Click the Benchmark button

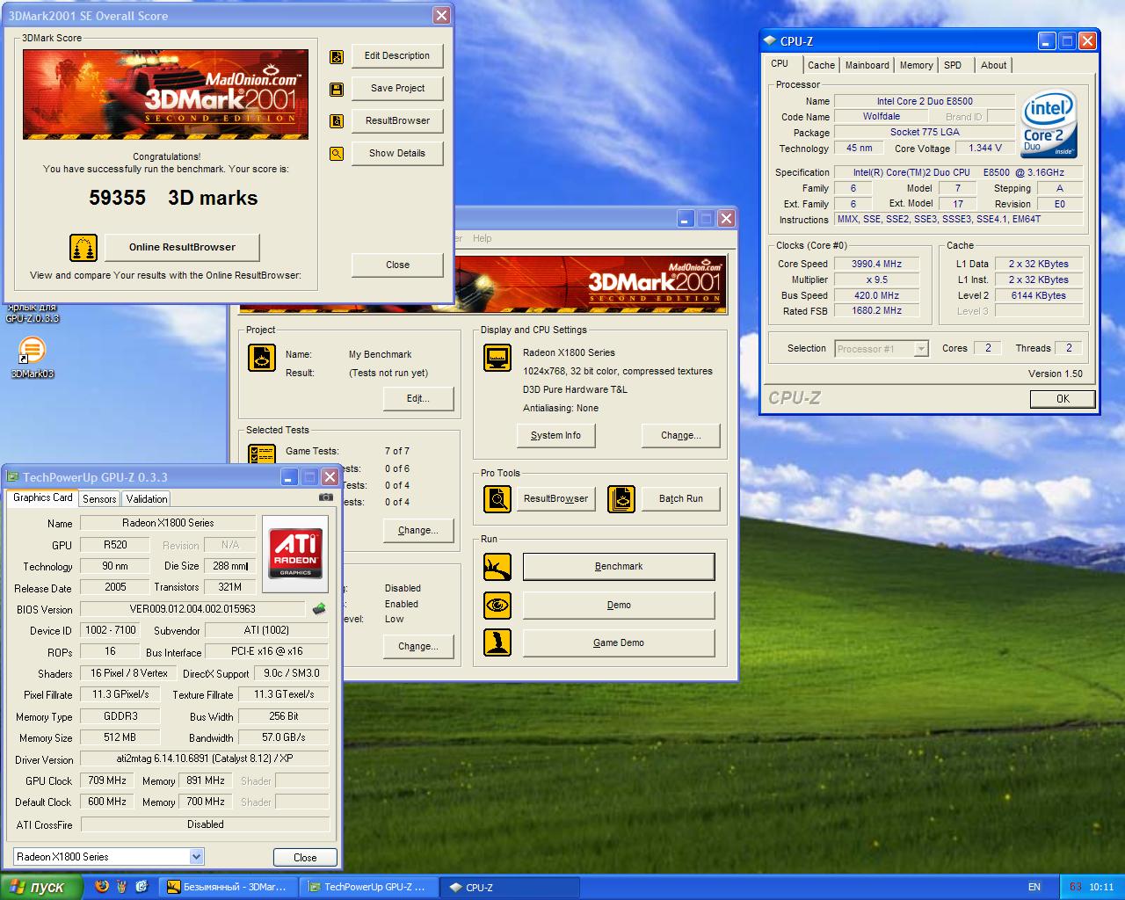619,567
